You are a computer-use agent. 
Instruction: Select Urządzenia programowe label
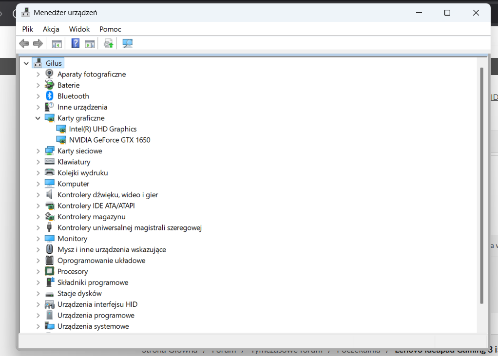(x=96, y=315)
